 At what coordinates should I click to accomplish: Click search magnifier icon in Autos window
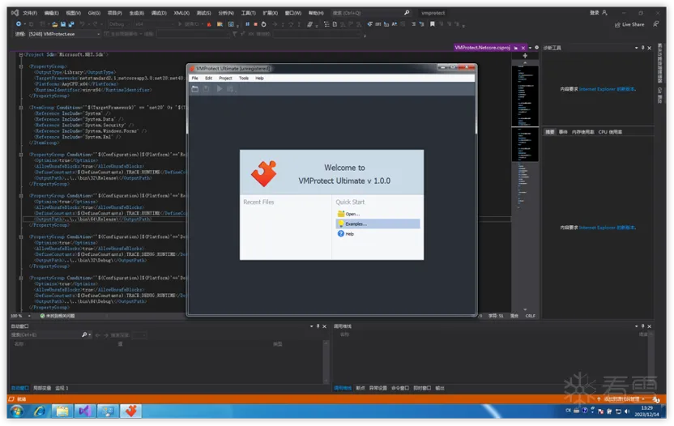coord(85,334)
